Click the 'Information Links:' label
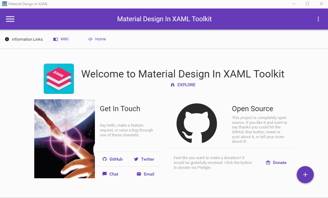This screenshot has width=328, height=198. point(28,39)
